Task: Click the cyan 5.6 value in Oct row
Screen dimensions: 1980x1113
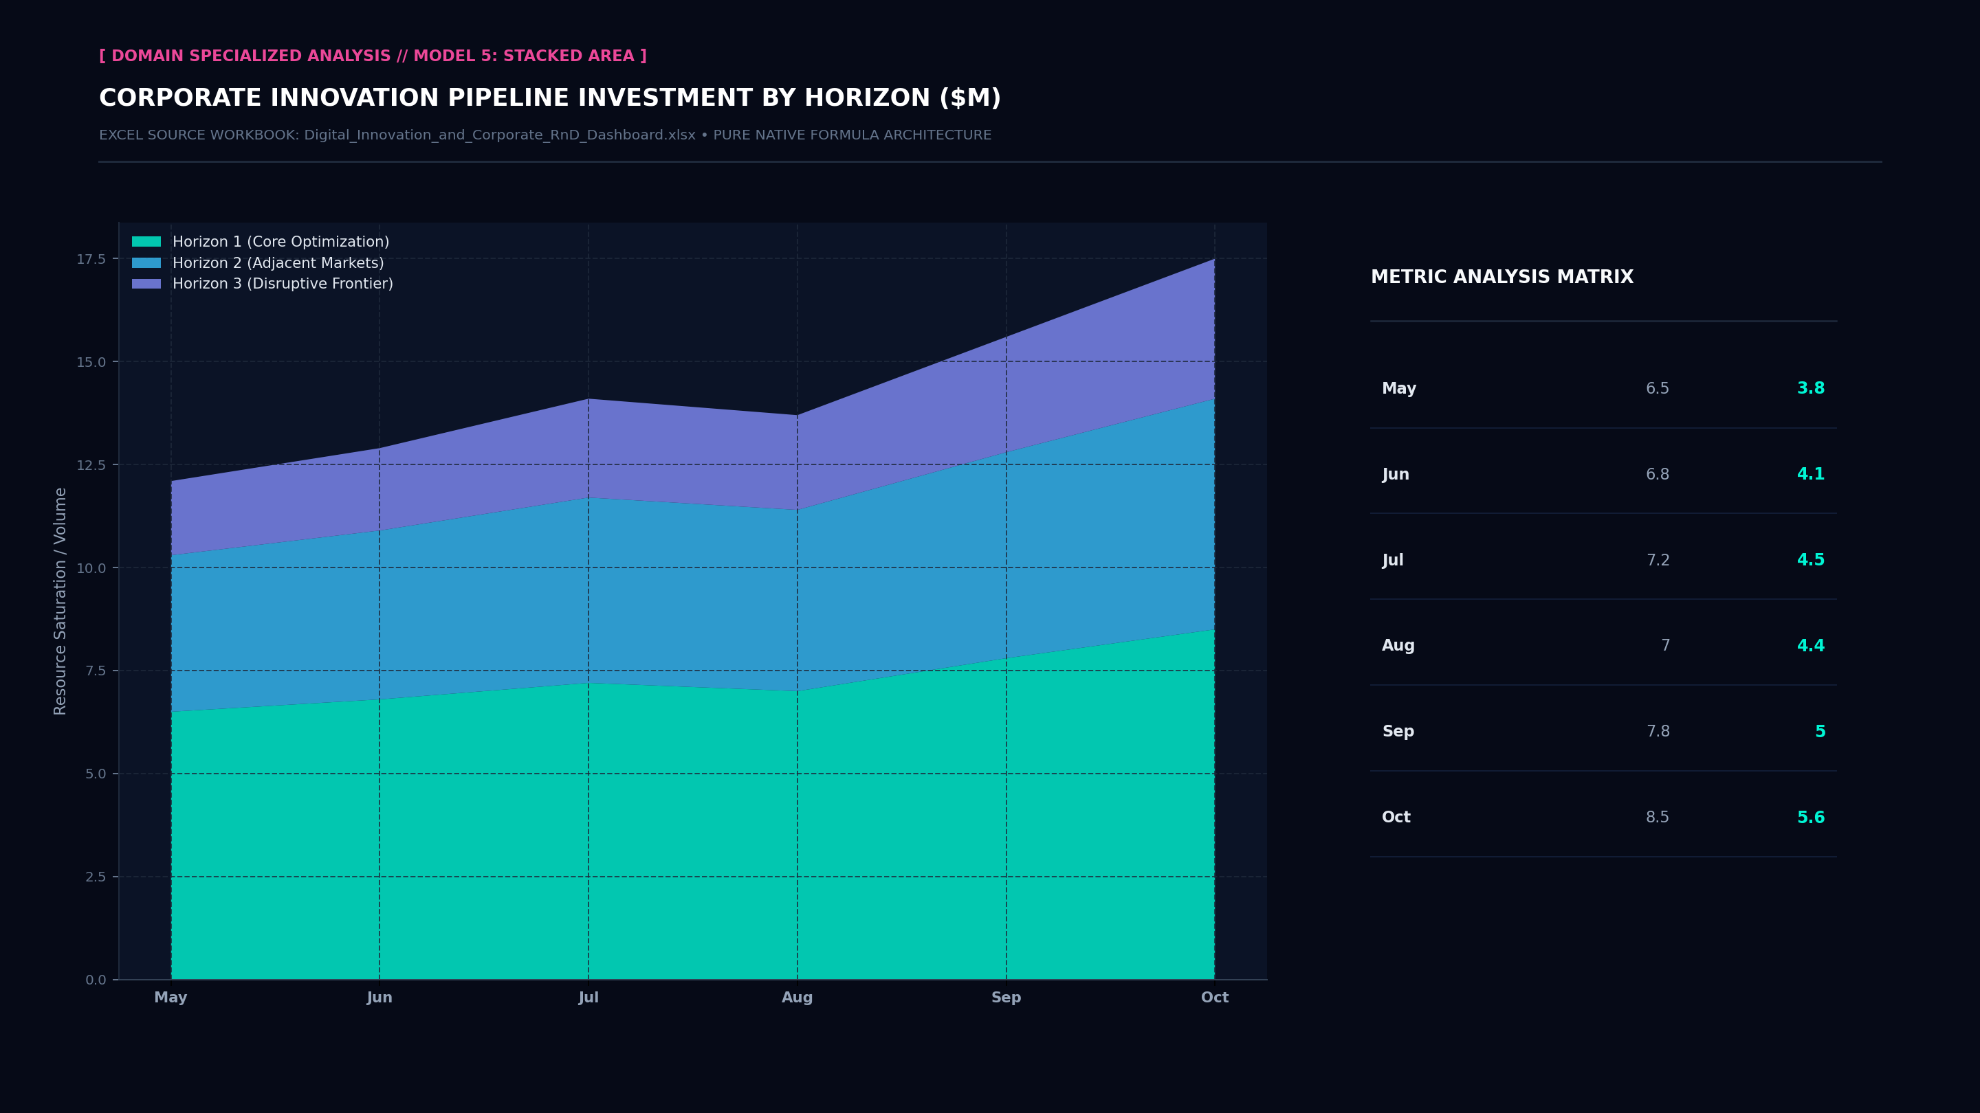Action: pos(1810,818)
